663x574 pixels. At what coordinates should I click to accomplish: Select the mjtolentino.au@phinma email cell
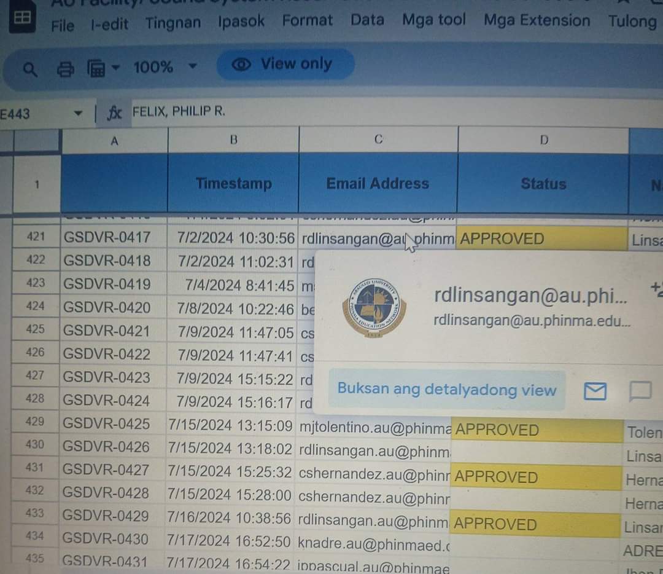373,427
